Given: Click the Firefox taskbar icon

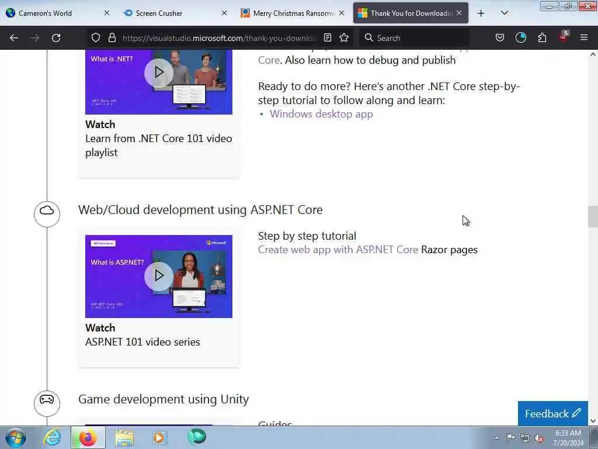Looking at the screenshot, I should point(88,437).
